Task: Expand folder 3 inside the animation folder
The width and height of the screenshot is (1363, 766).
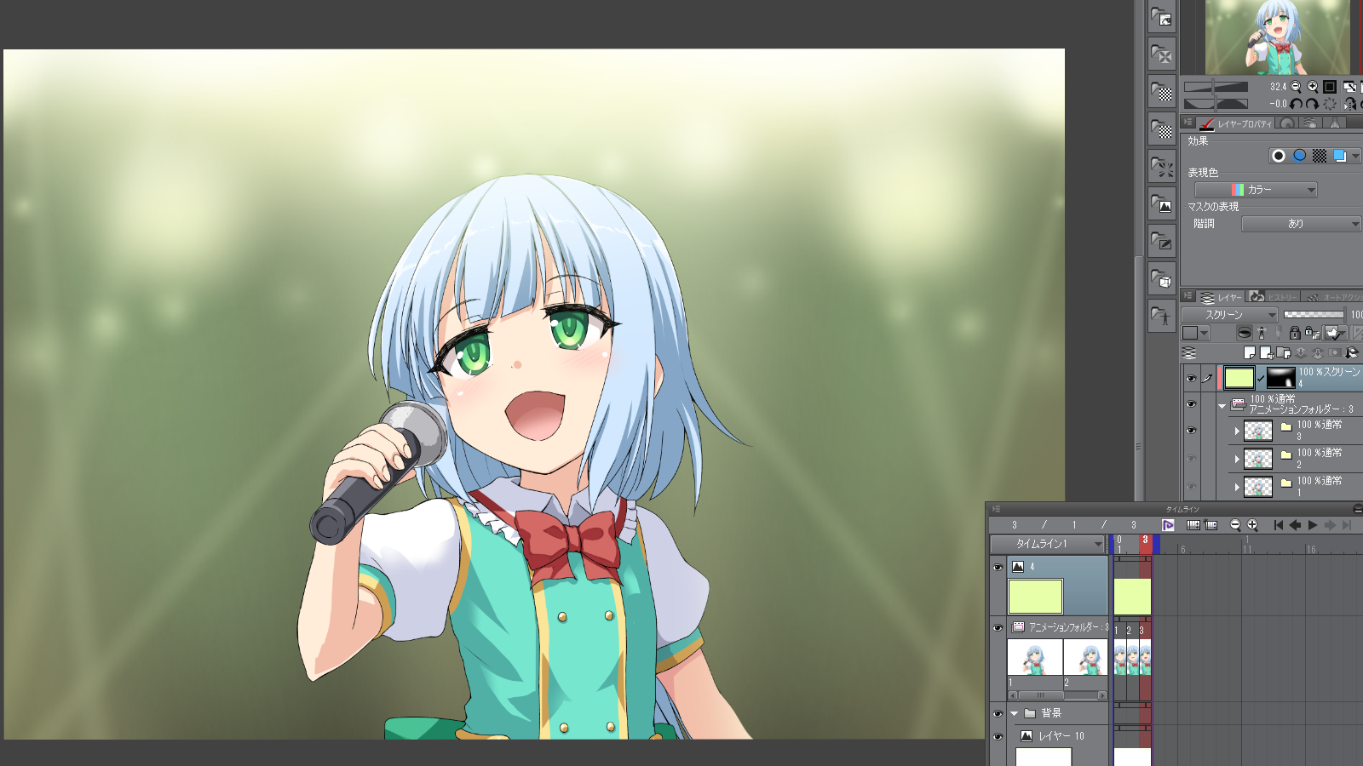Action: tap(1237, 431)
